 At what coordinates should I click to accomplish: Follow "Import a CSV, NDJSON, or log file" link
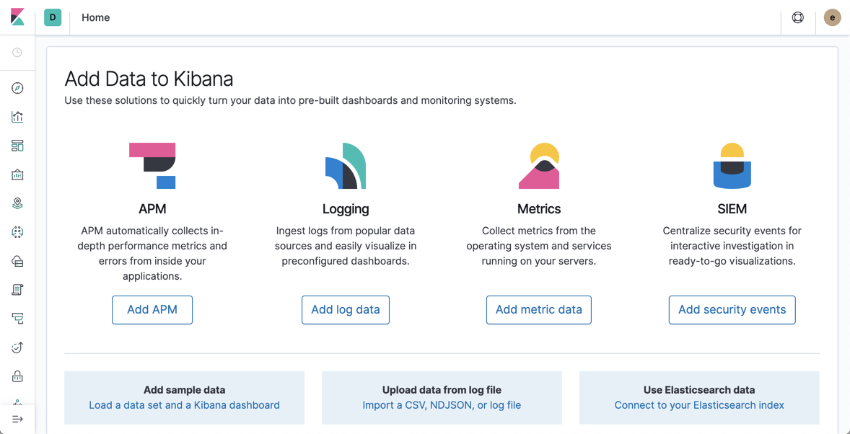coord(442,405)
